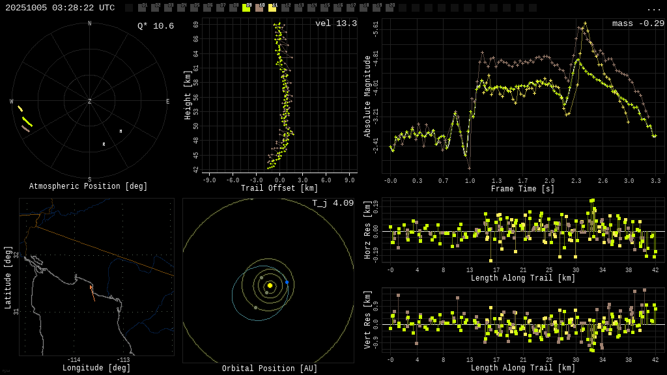Click the blue Earth dot in orbit plot

287,282
